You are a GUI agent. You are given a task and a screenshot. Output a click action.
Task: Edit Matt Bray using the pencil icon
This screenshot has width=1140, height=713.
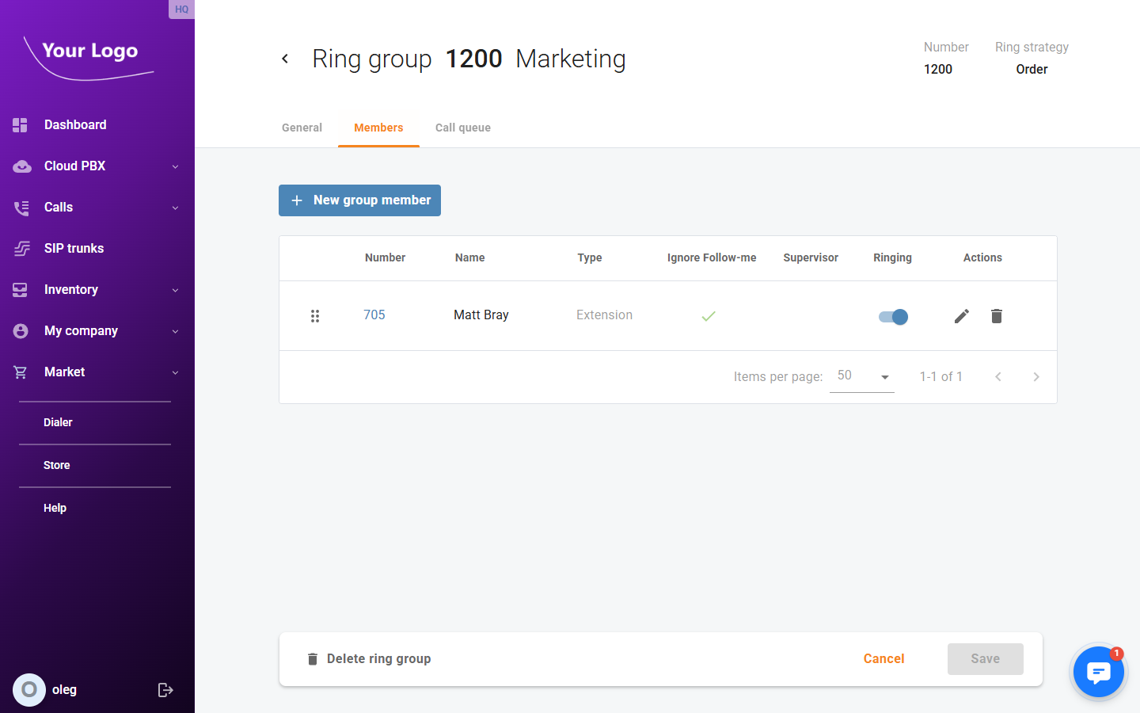961,315
